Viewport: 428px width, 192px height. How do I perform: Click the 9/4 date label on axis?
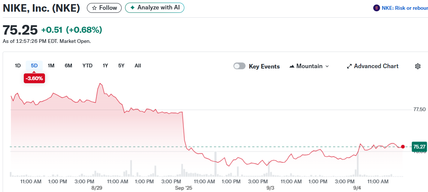tap(357, 187)
